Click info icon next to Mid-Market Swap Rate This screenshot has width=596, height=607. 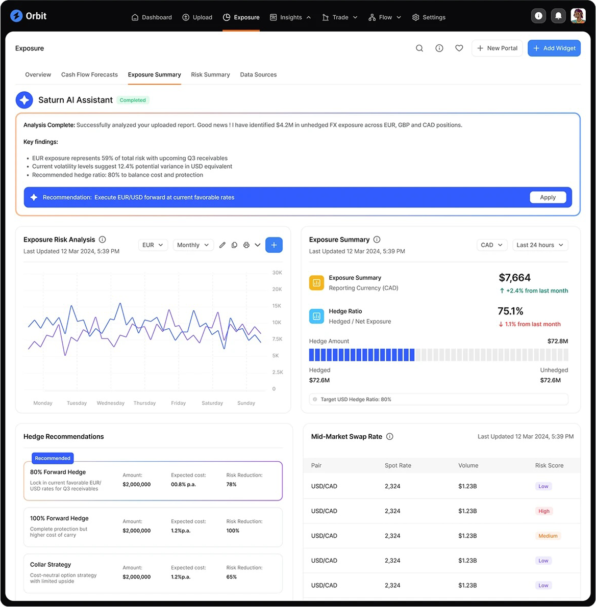[x=390, y=437]
